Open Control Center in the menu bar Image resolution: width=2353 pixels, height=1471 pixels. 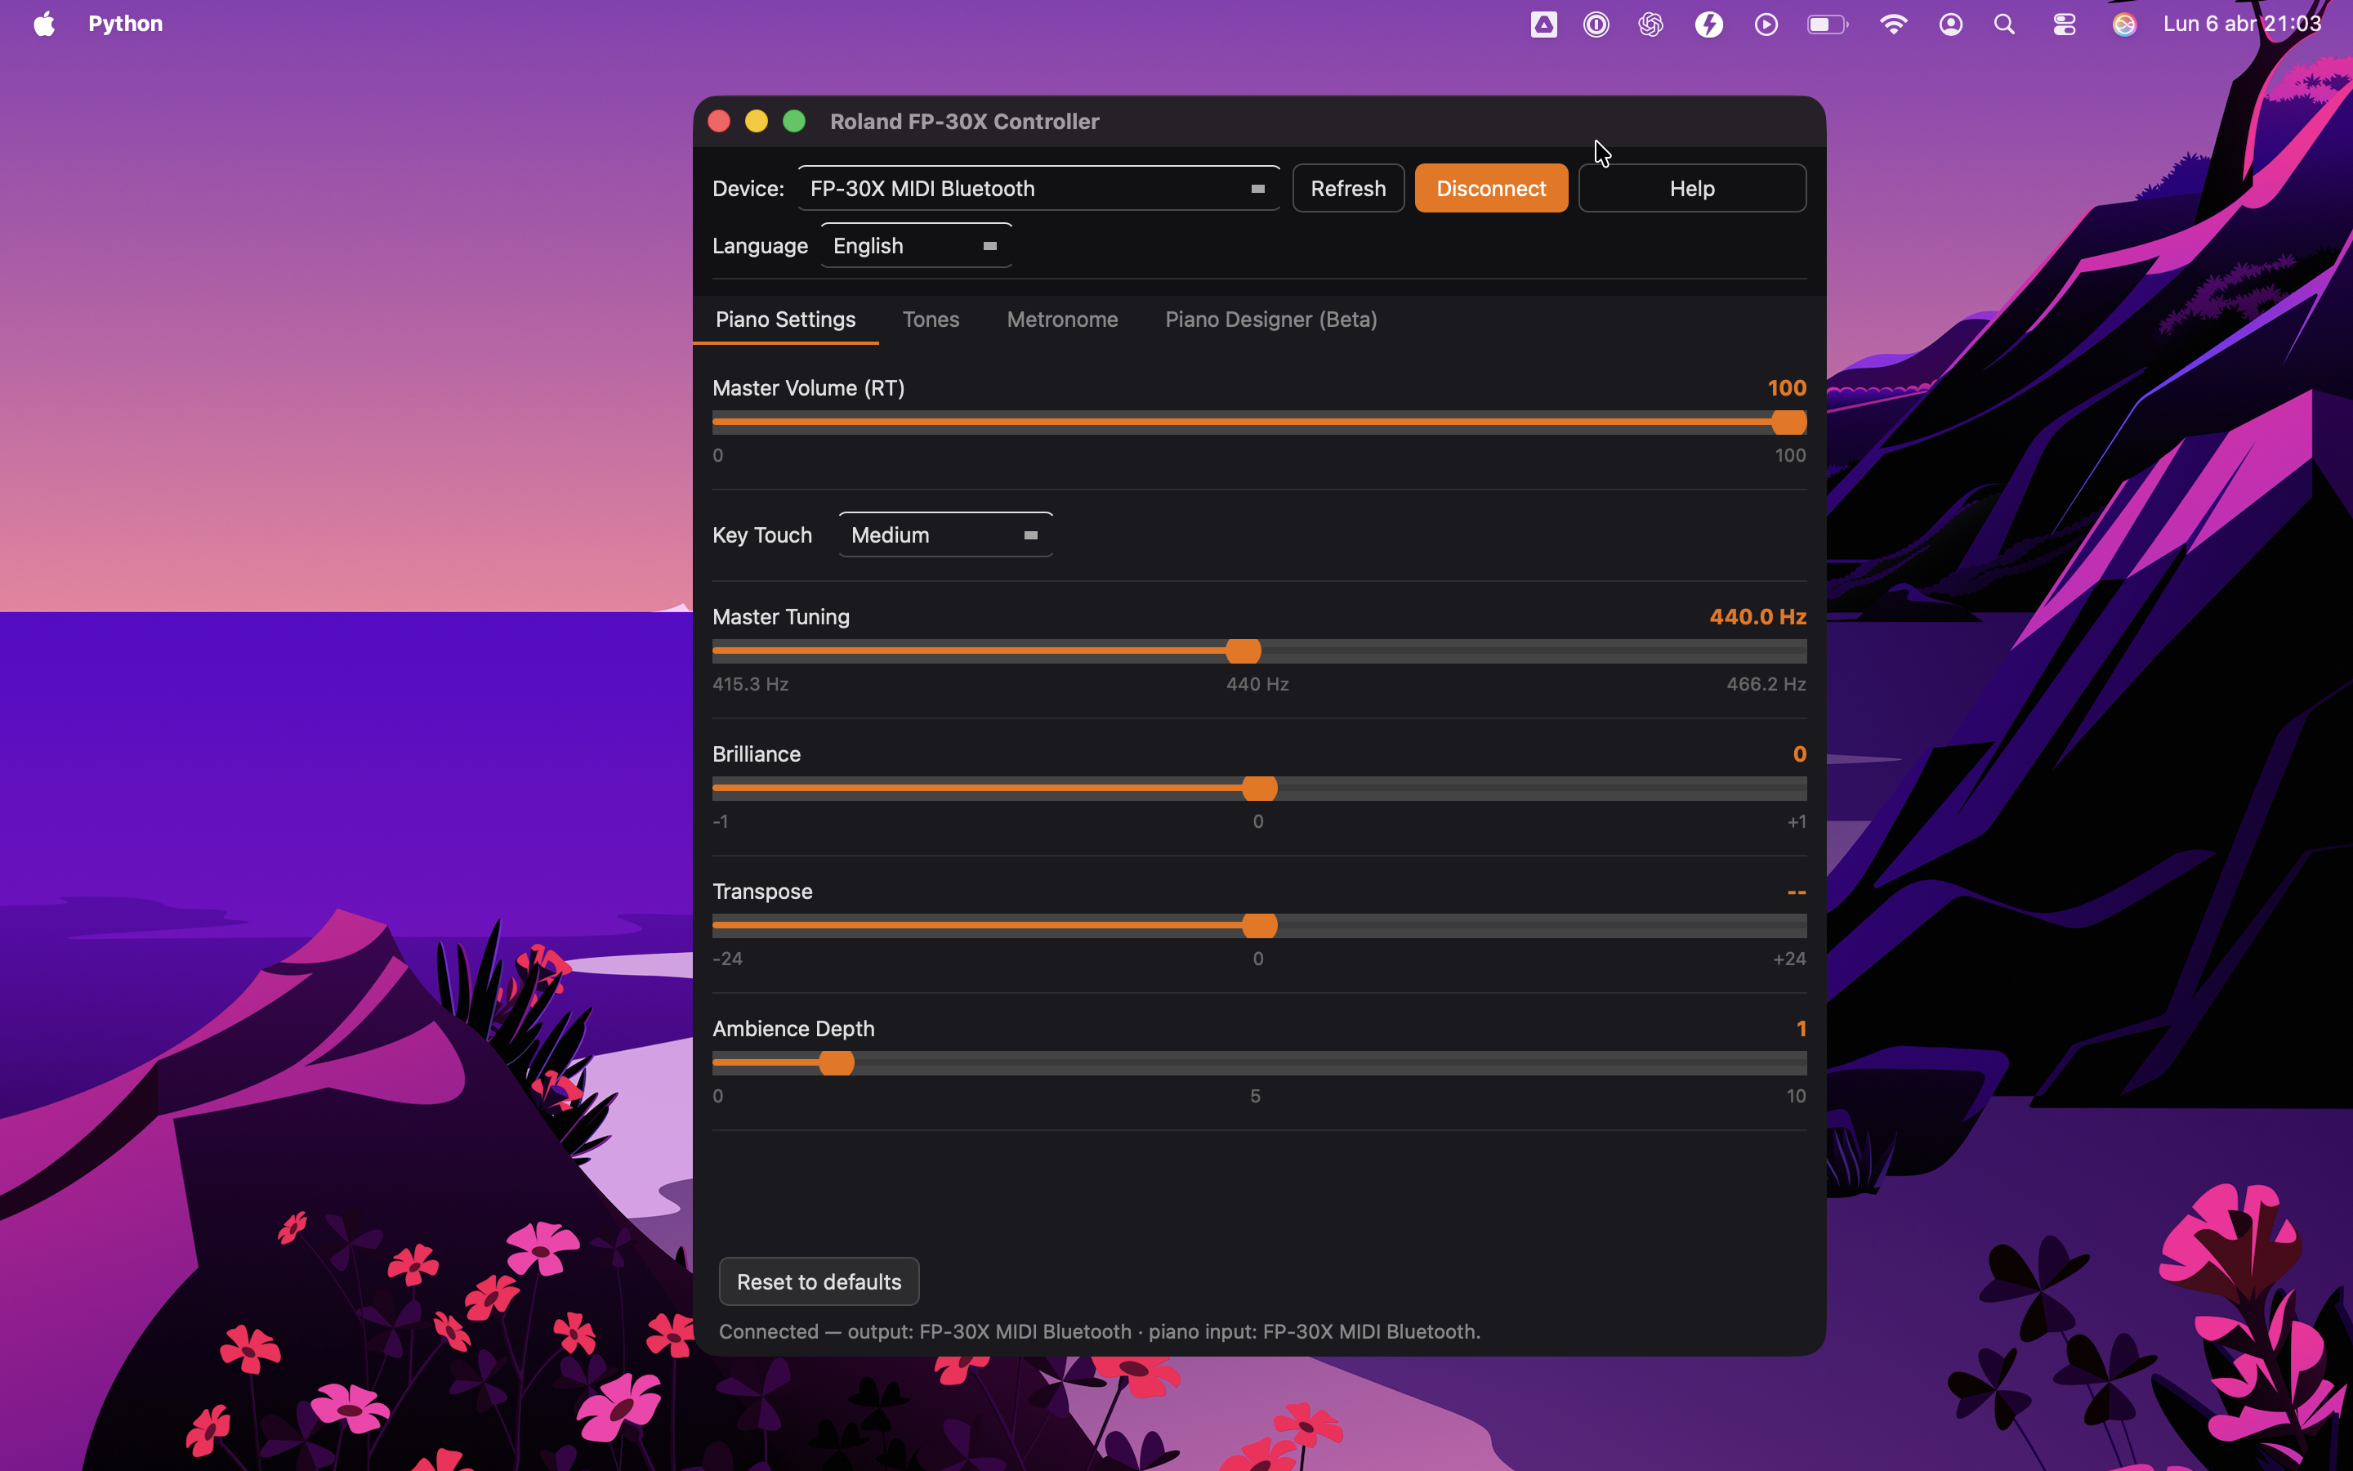coord(2065,24)
